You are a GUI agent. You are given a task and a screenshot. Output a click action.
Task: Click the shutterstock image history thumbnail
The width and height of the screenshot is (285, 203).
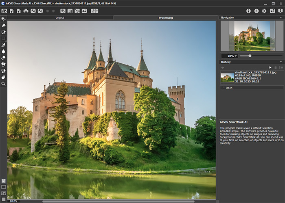click(x=227, y=77)
